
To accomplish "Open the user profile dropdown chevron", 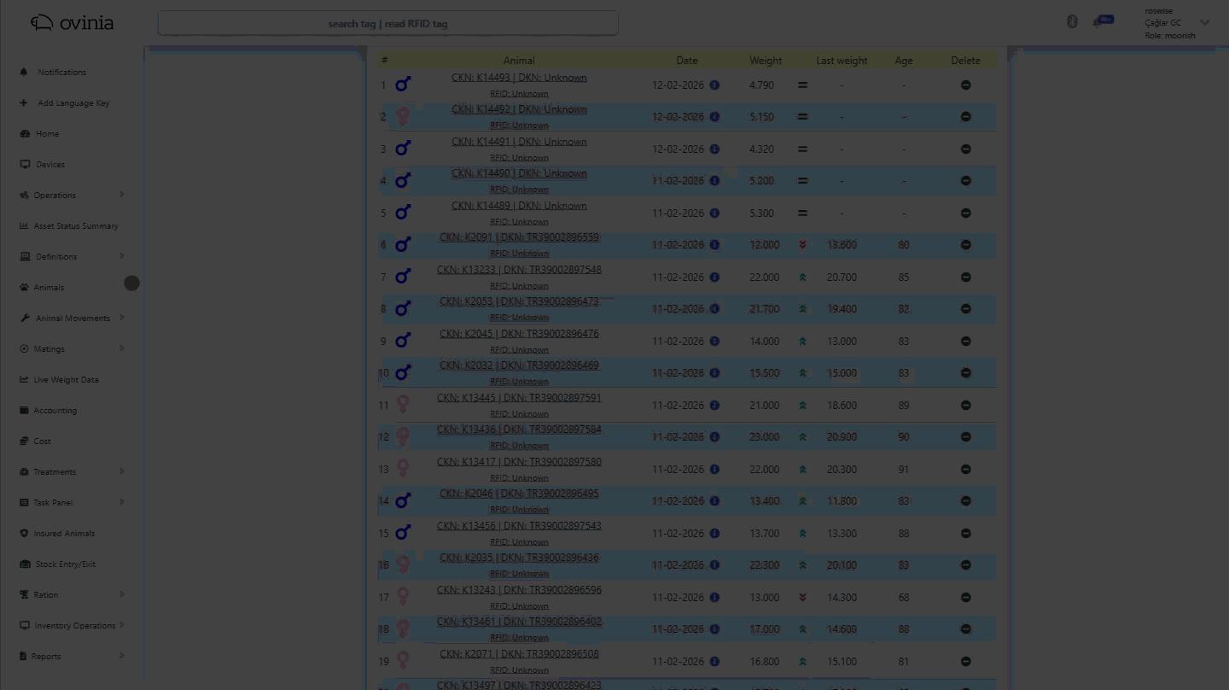I will [x=1204, y=23].
